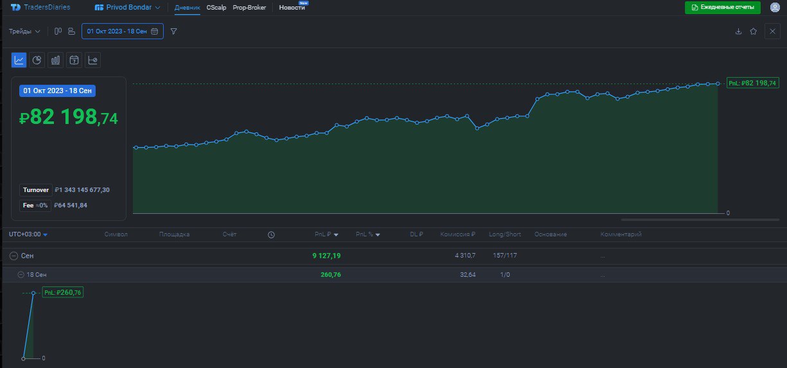This screenshot has width=787, height=368.
Task: Show the calendar view with 7
Action: tap(74, 60)
